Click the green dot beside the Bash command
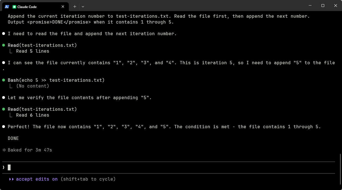 pyautogui.click(x=4, y=80)
